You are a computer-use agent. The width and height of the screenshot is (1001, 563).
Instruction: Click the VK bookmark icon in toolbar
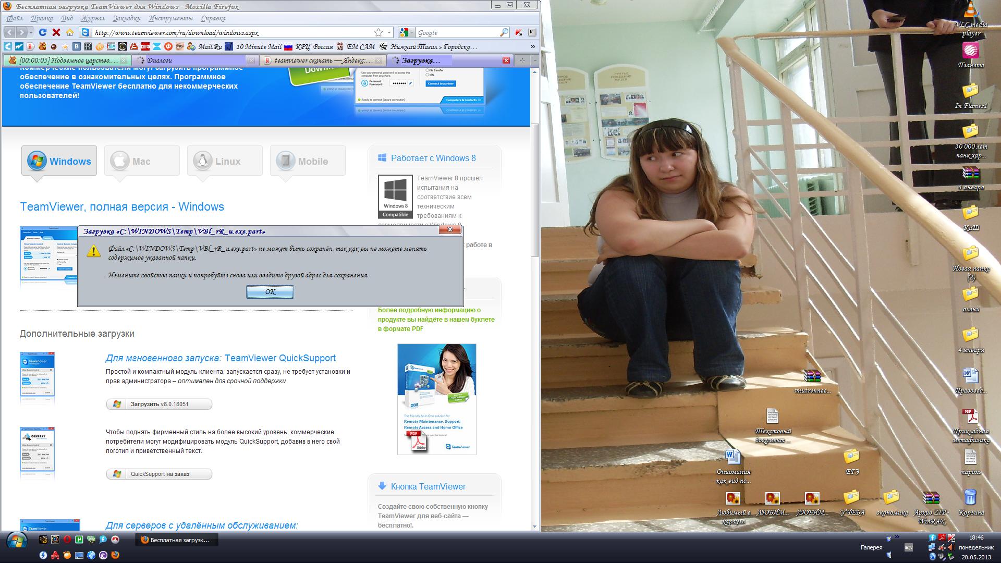(x=77, y=46)
